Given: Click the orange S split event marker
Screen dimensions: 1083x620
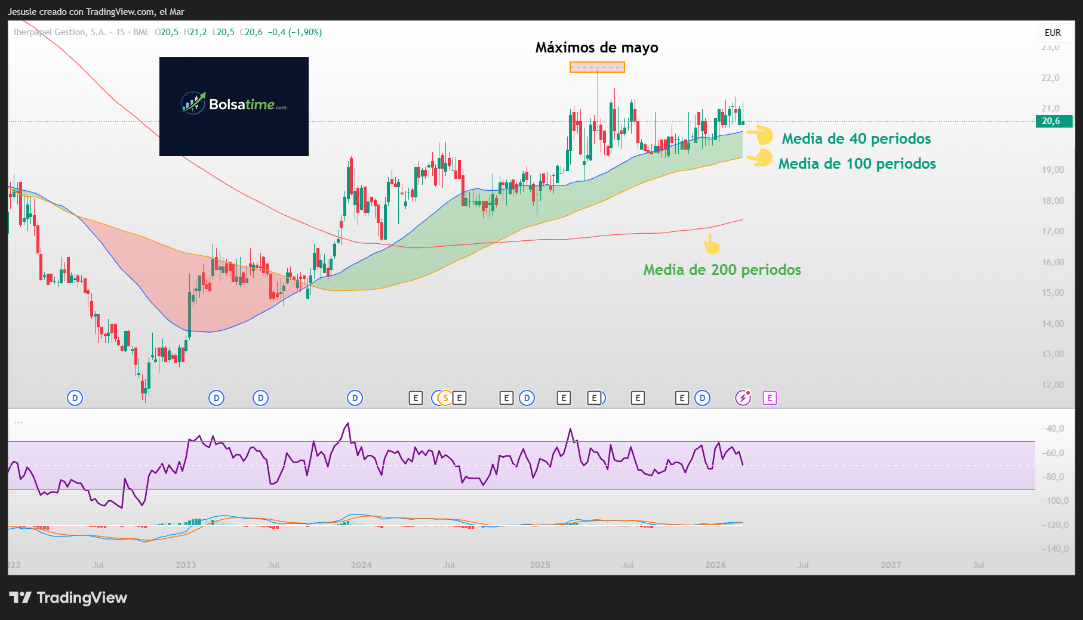Looking at the screenshot, I should [x=445, y=398].
